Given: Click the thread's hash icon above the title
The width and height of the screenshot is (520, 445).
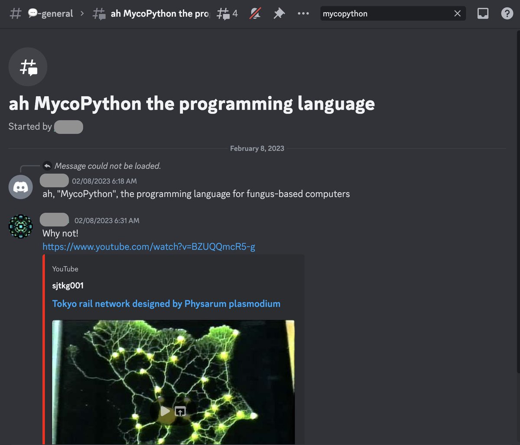Looking at the screenshot, I should tap(28, 67).
